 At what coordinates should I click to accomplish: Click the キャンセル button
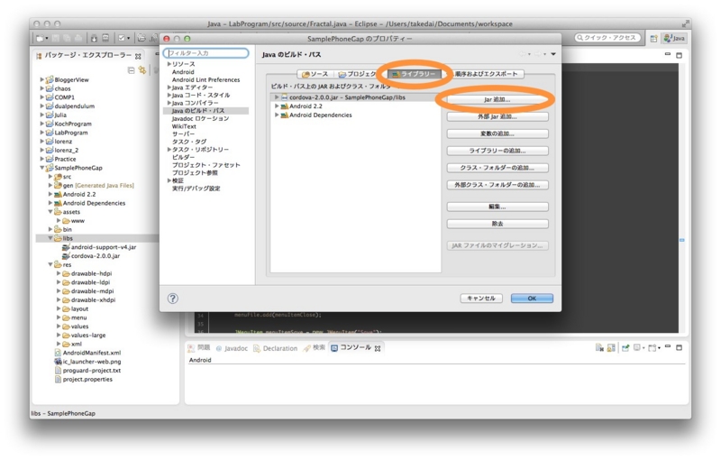coord(481,299)
